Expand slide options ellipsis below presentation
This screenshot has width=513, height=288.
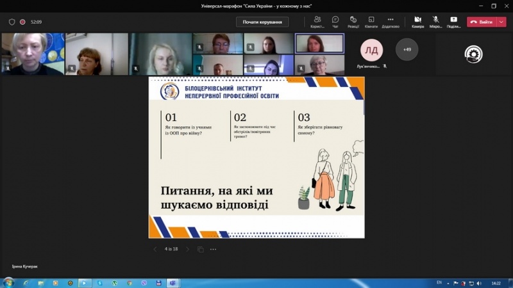(213, 249)
